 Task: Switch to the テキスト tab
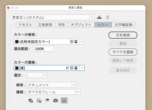pyautogui.click(x=26, y=25)
